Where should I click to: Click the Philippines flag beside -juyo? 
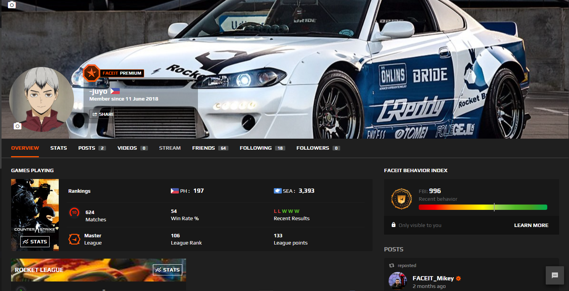[115, 91]
